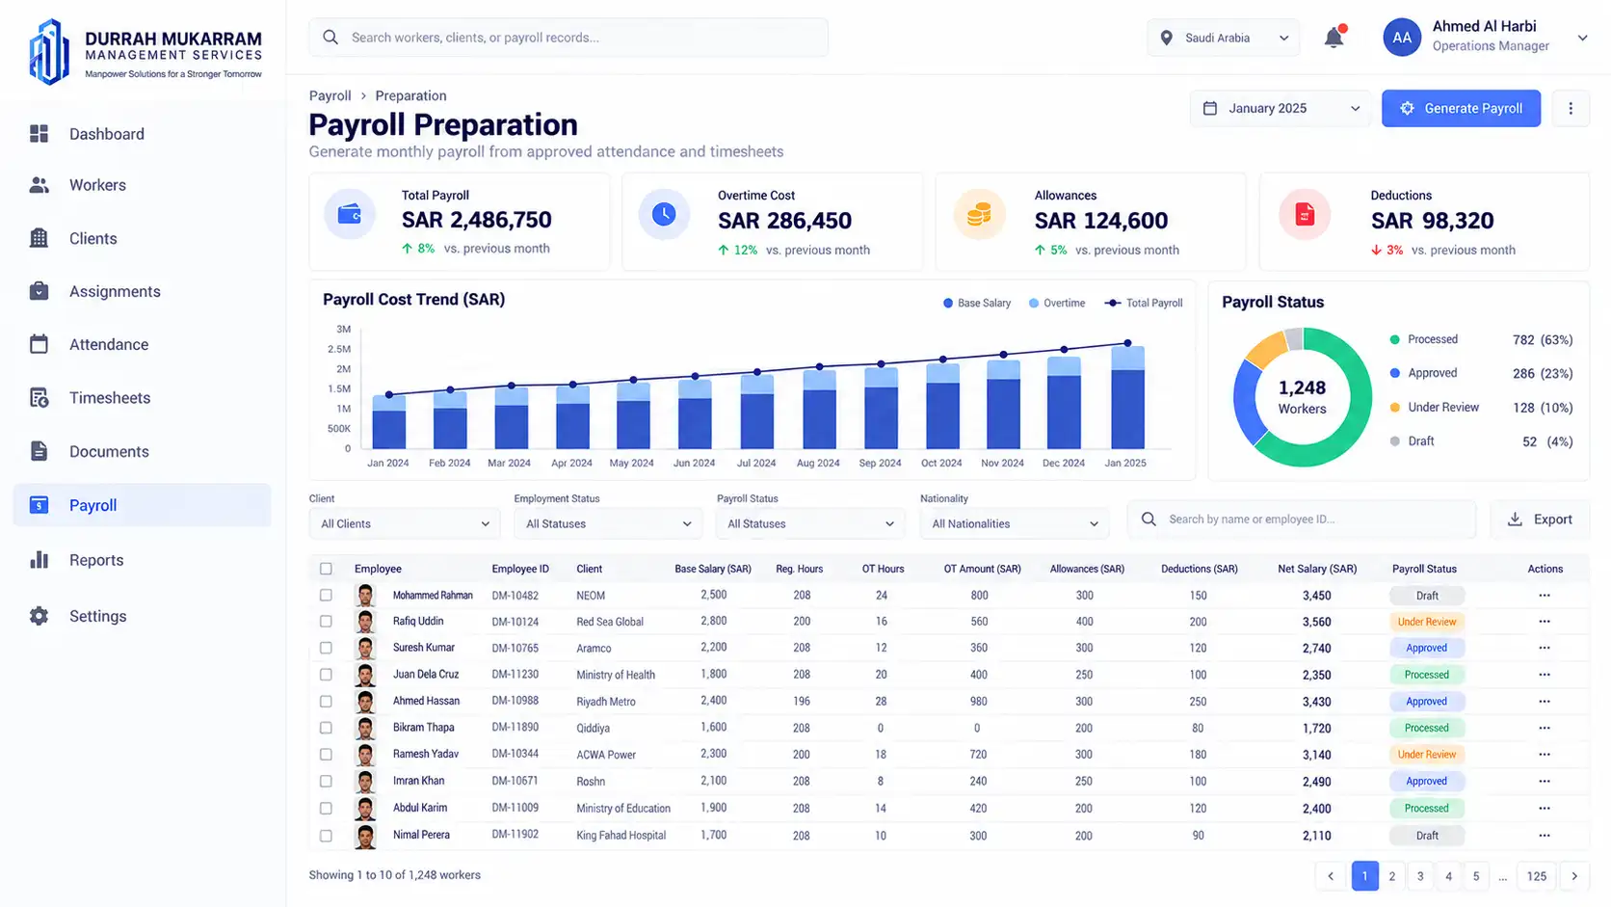This screenshot has height=907, width=1611.
Task: Select checkbox for Ahmed Hassan row
Action: (x=326, y=702)
